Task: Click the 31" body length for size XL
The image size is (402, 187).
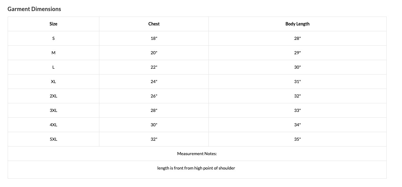Action: (x=297, y=82)
